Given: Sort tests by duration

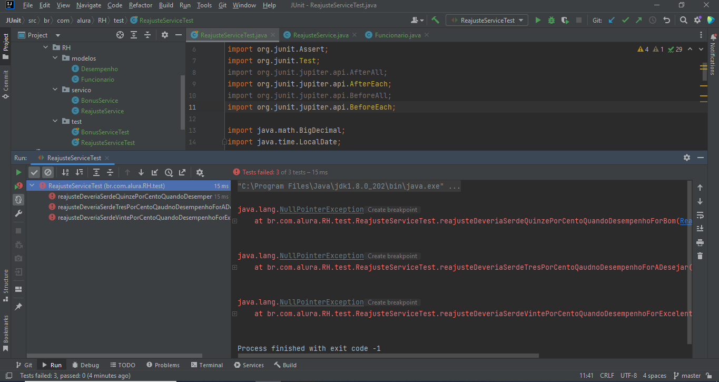Looking at the screenshot, I should [x=79, y=172].
